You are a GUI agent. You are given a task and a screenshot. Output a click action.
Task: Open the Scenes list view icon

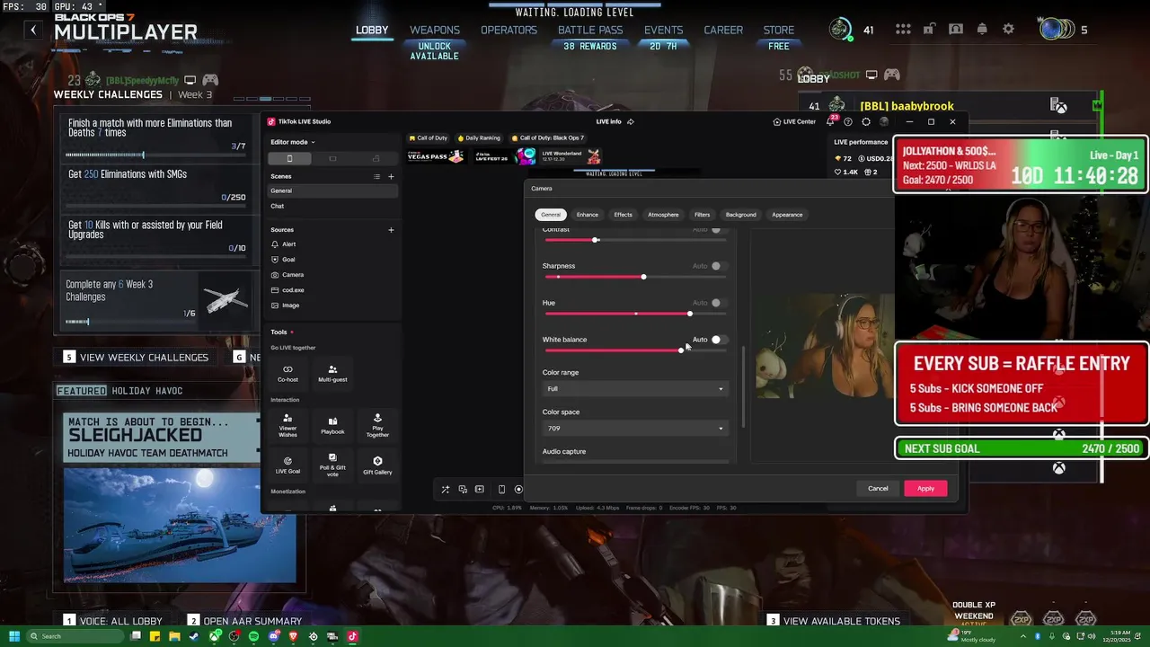[376, 177]
